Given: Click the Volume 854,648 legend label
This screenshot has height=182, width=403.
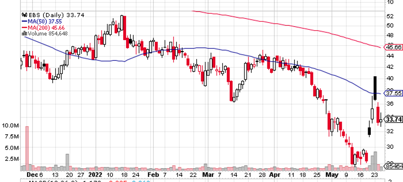Looking at the screenshot, I should pyautogui.click(x=48, y=34).
